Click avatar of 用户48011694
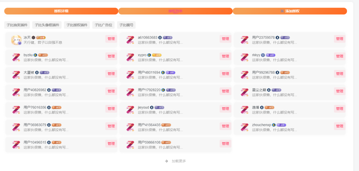The width and height of the screenshot is (359, 171). (x=130, y=75)
